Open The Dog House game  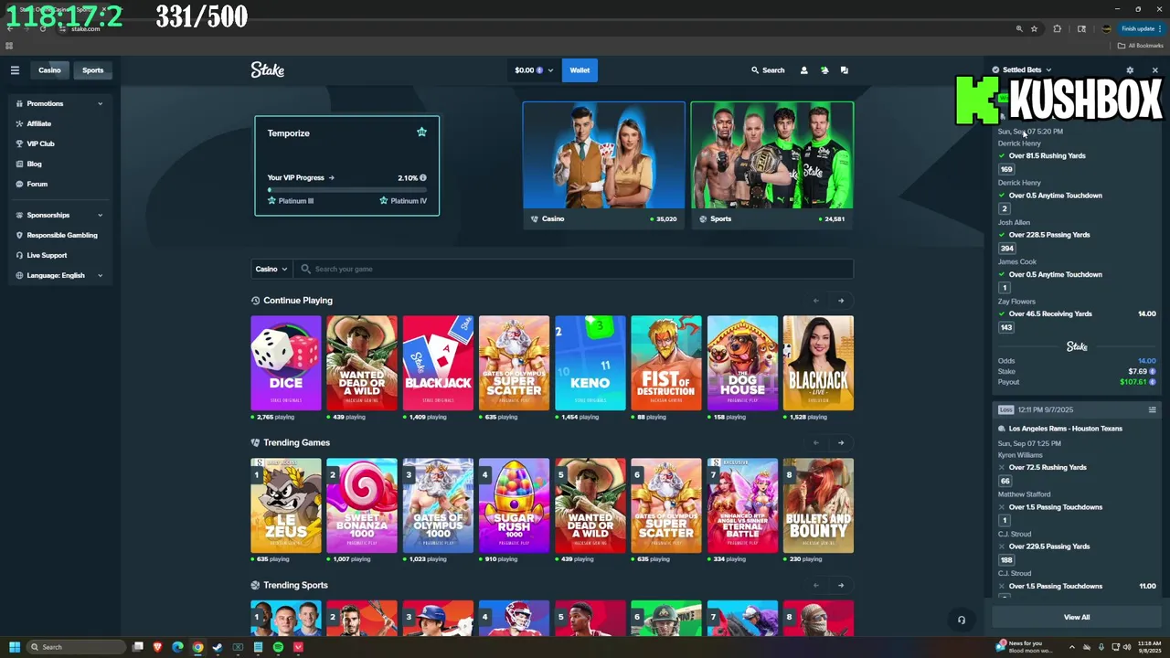coord(742,363)
